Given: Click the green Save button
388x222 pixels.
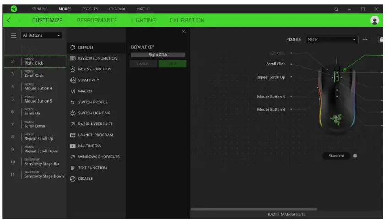Looking at the screenshot, I should (173, 64).
